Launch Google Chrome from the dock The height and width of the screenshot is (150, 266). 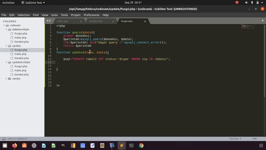click(141, 145)
